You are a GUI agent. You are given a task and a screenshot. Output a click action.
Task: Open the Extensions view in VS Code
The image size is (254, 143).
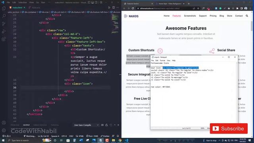[4, 39]
